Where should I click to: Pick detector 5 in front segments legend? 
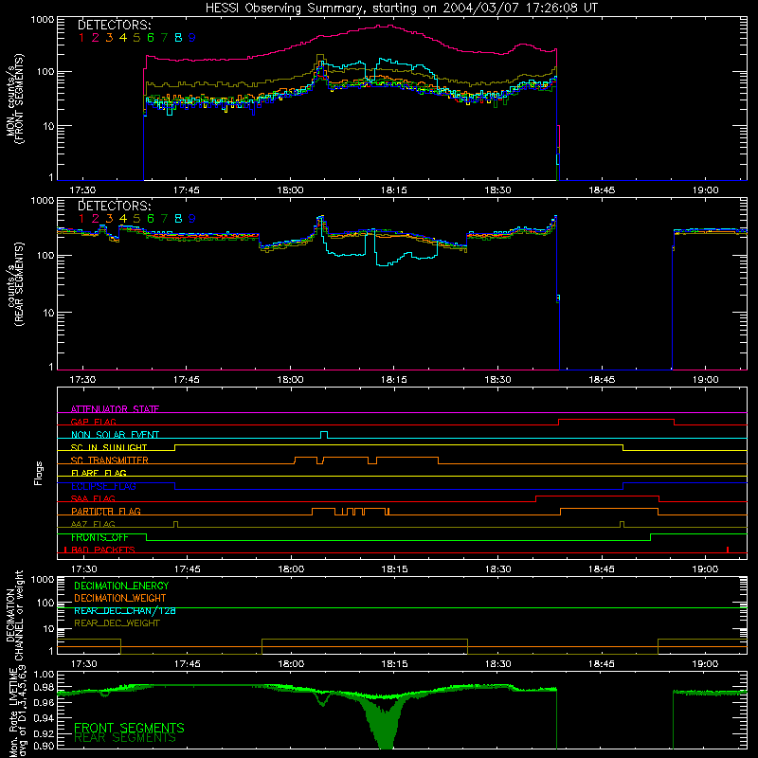(136, 38)
